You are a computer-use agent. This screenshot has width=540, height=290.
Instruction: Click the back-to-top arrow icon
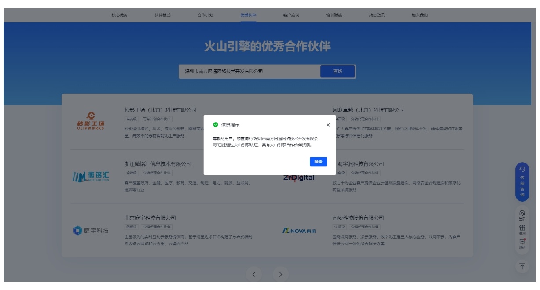click(522, 267)
